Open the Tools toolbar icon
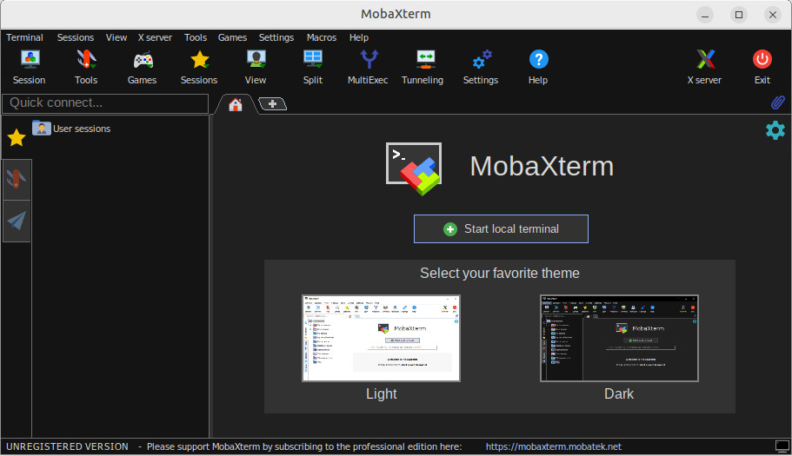This screenshot has width=792, height=456. pyautogui.click(x=86, y=67)
